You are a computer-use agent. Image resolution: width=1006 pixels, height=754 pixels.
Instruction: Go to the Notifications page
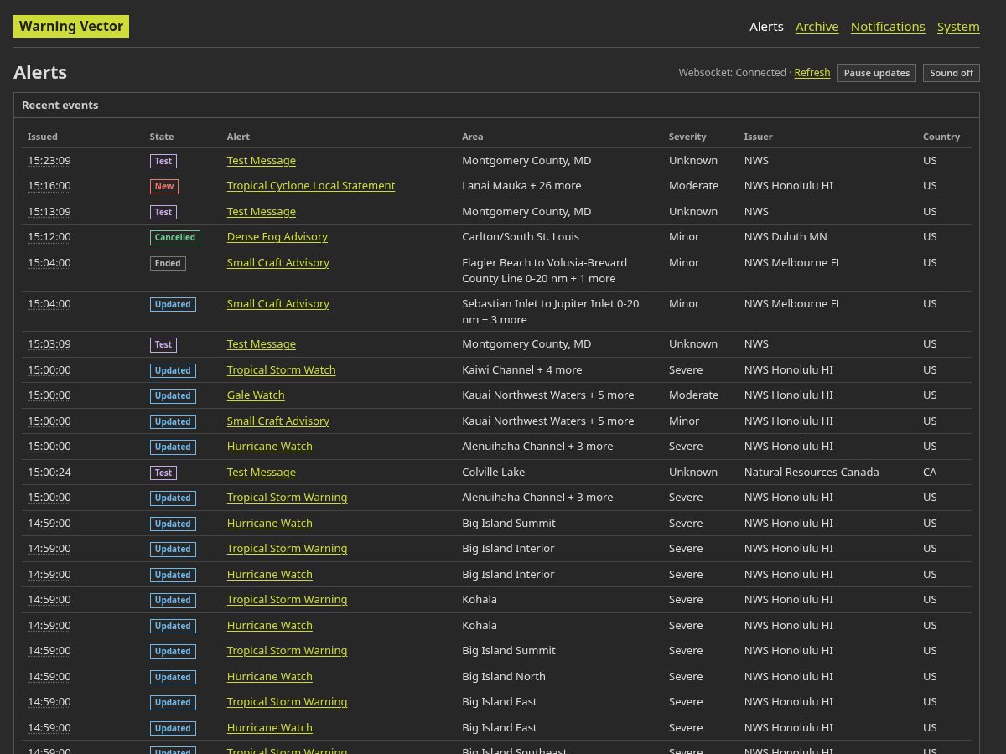click(x=888, y=27)
